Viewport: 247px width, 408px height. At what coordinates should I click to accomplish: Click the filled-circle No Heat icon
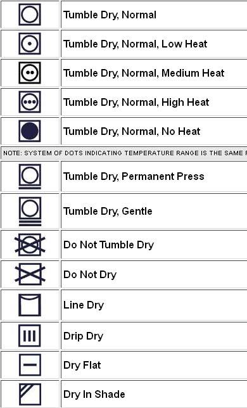30,131
